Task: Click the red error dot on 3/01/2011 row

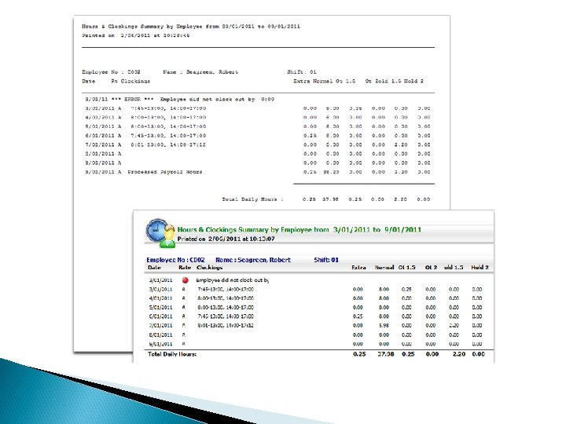Action: coord(186,280)
